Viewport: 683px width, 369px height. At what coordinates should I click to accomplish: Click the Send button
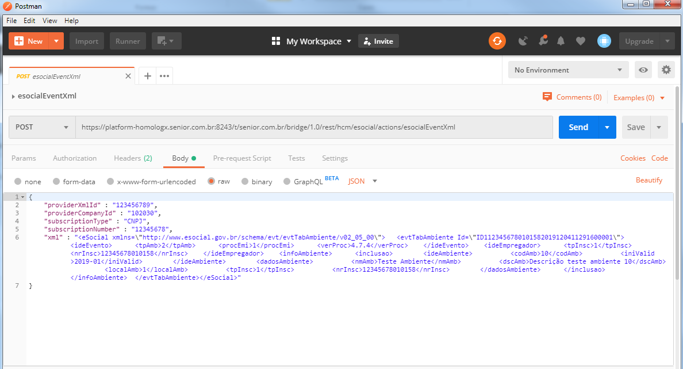[x=578, y=127]
